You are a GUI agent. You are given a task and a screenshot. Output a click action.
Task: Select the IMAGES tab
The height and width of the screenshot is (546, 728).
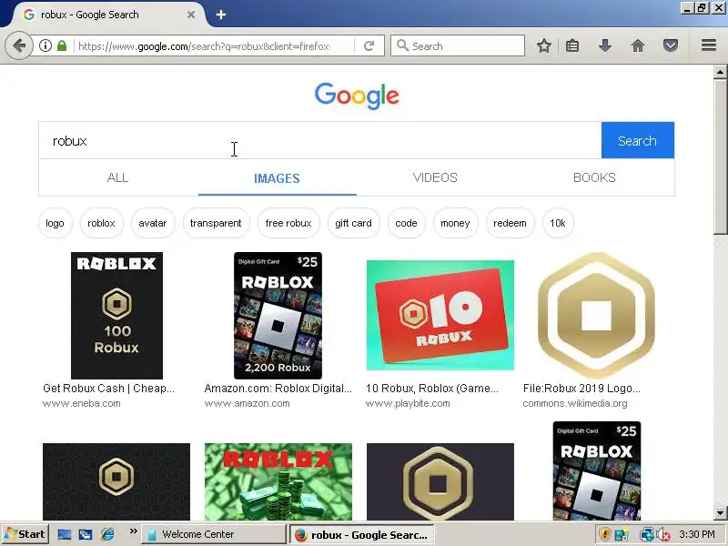click(277, 177)
